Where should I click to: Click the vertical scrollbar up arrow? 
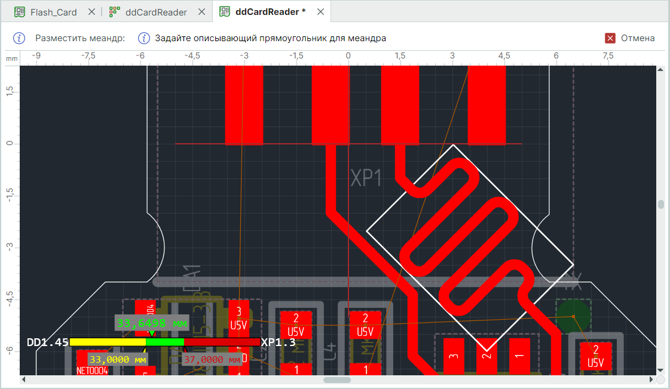coord(660,70)
